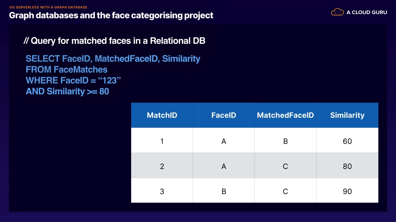The width and height of the screenshot is (396, 222).
Task: Click the MatchID cell with value 2
Action: pyautogui.click(x=162, y=166)
